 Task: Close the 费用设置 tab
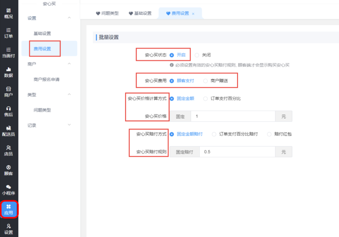coord(193,14)
